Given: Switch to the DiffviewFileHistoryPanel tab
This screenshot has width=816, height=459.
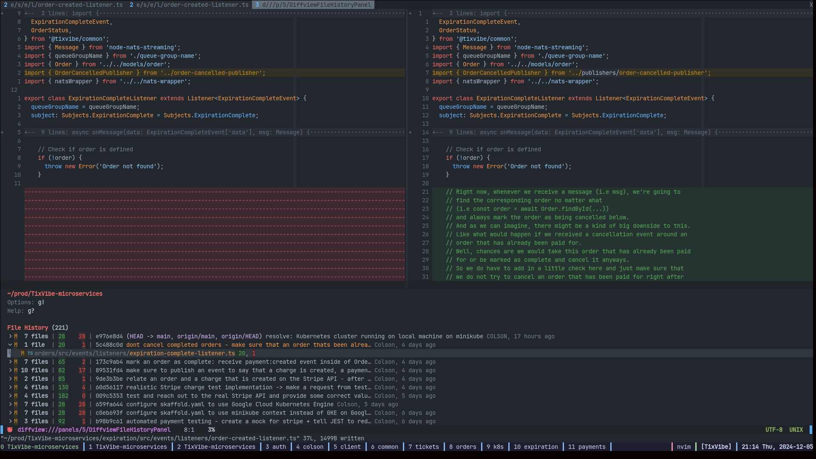Looking at the screenshot, I should point(313,5).
